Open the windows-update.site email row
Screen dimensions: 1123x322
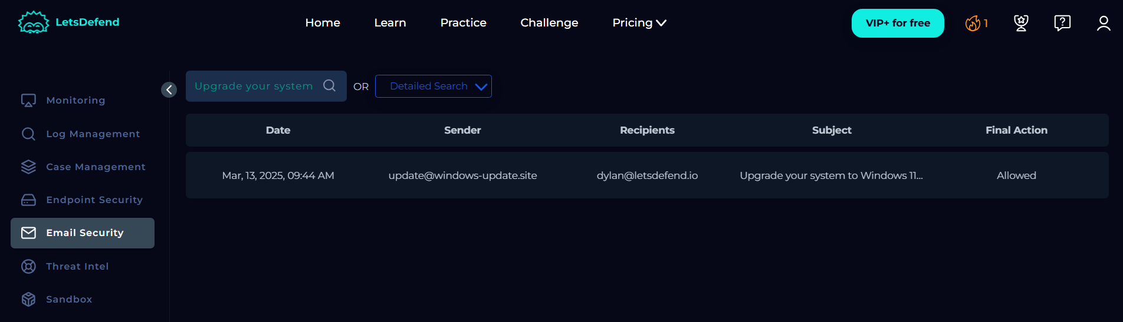coord(647,175)
